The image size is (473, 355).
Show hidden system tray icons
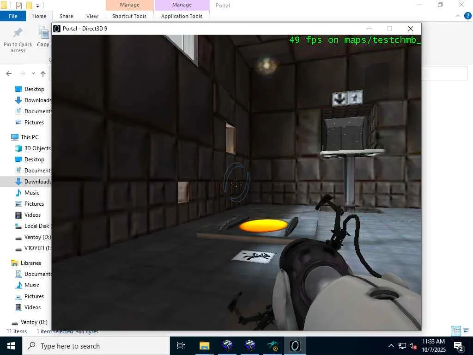pyautogui.click(x=391, y=346)
